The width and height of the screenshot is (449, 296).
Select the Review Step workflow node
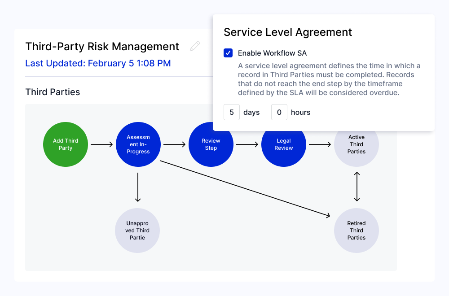211,144
